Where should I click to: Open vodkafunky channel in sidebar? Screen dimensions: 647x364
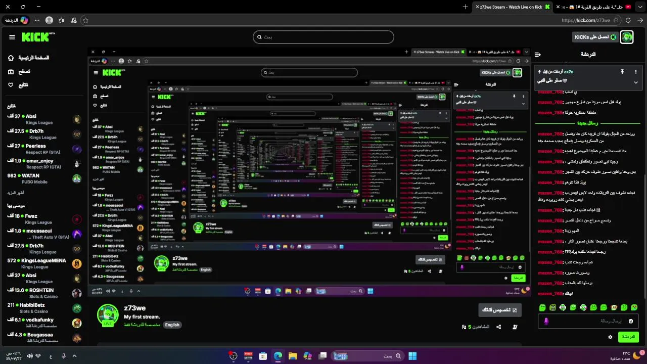tap(44, 323)
